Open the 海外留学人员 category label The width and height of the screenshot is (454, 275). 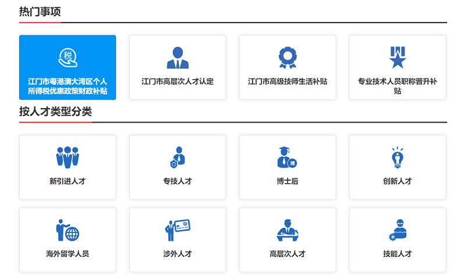pyautogui.click(x=68, y=254)
